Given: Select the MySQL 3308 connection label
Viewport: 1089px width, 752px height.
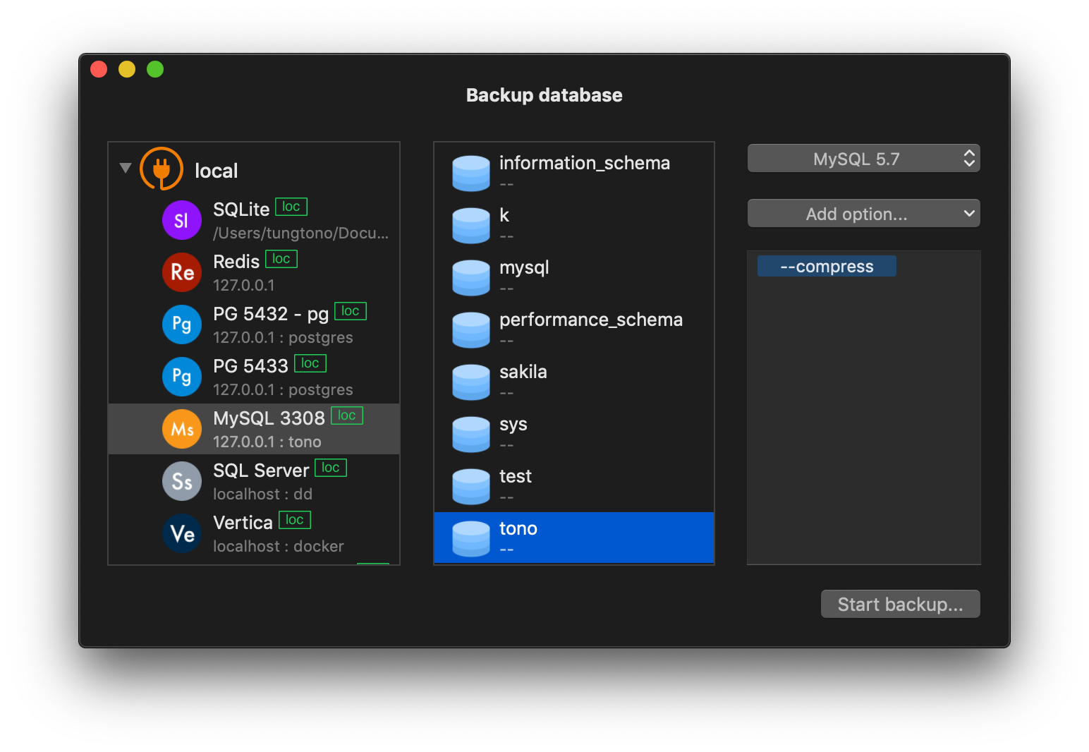Looking at the screenshot, I should coord(269,418).
